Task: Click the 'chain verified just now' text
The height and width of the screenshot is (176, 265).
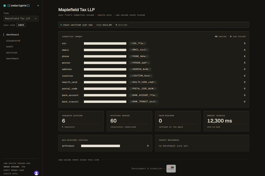Action: click(x=78, y=25)
